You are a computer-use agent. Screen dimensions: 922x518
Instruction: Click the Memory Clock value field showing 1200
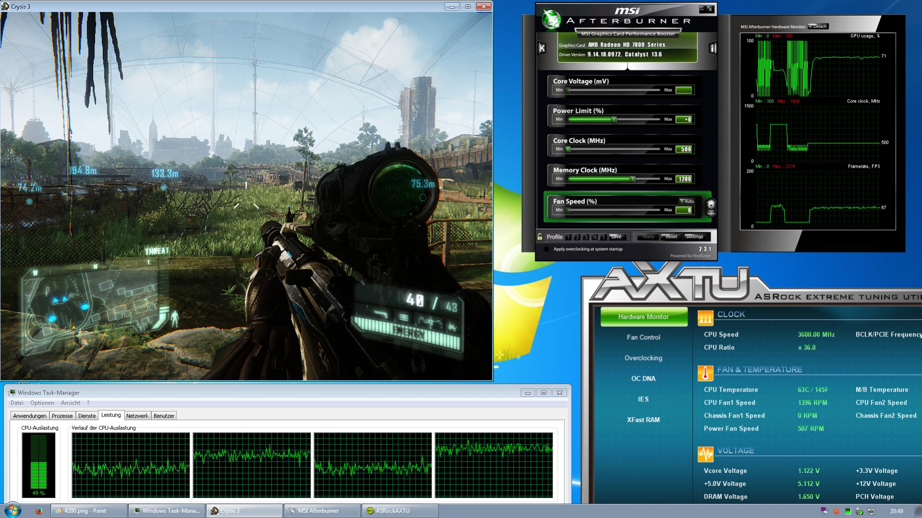pos(684,179)
